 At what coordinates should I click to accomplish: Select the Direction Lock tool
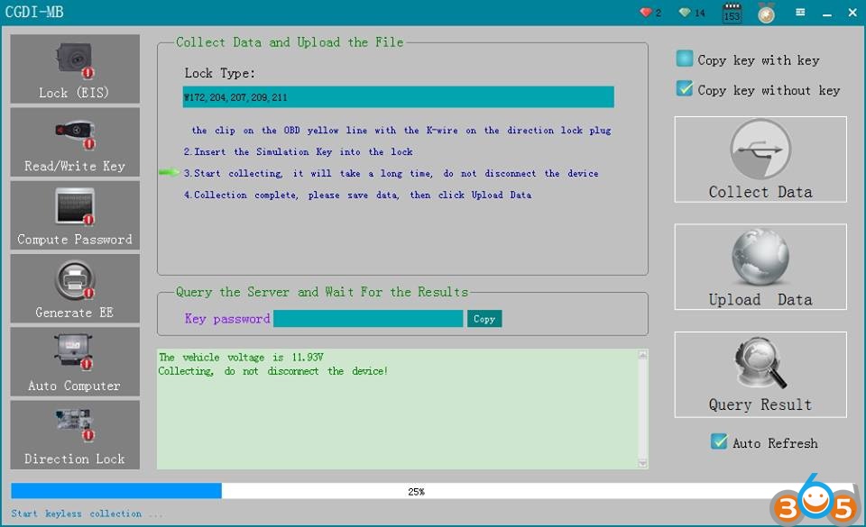coord(75,434)
